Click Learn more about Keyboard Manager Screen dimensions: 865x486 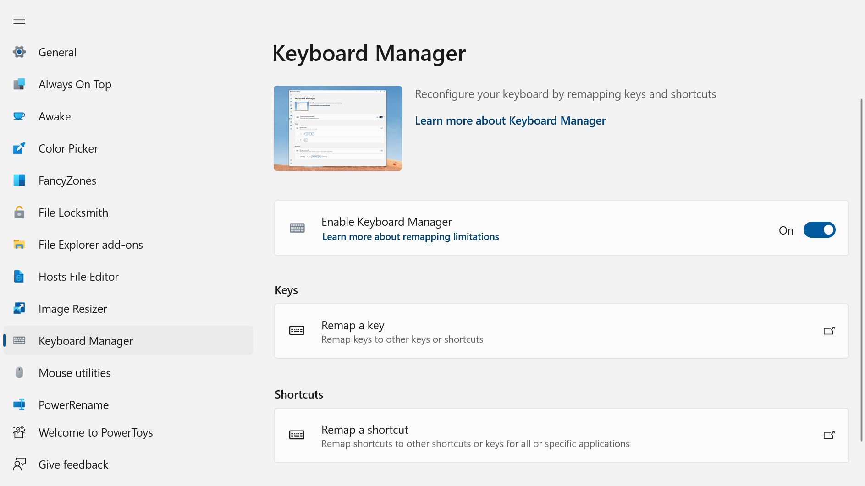510,120
